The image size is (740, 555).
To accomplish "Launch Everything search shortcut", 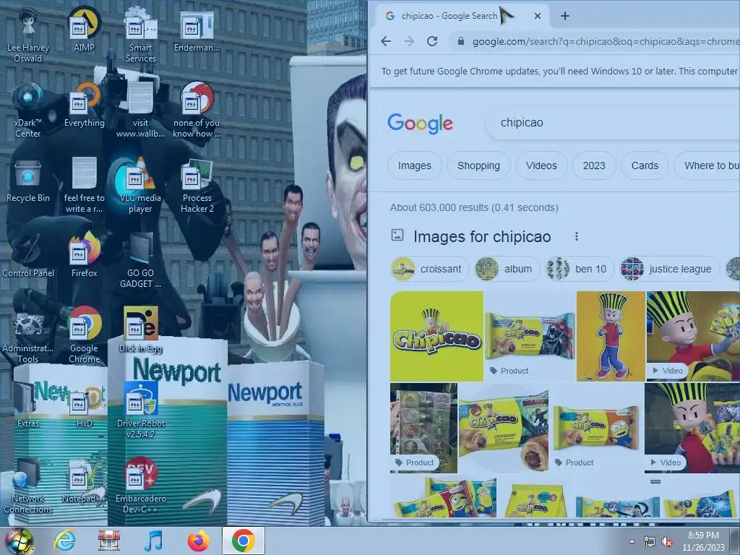I will 84,104.
